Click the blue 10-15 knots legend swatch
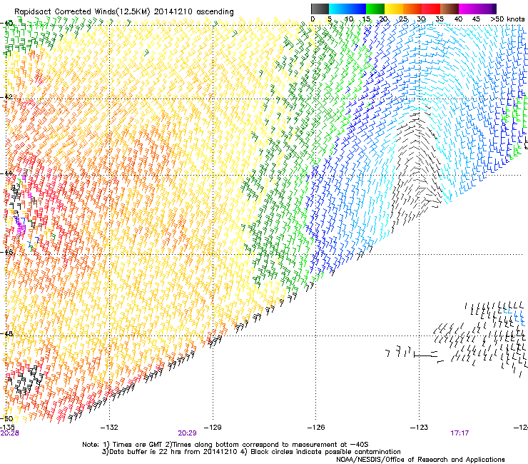The height and width of the screenshot is (464, 528). 357,9
